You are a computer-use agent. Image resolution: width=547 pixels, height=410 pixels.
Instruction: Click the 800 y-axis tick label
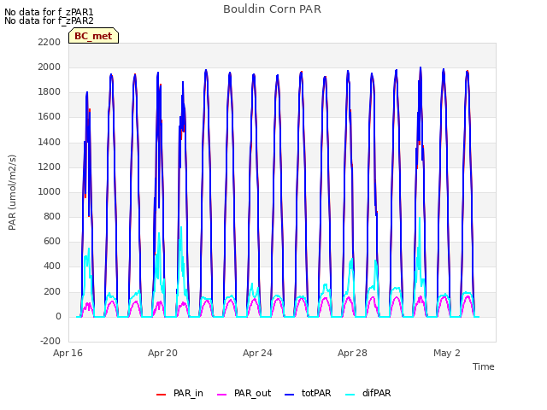[52, 216]
